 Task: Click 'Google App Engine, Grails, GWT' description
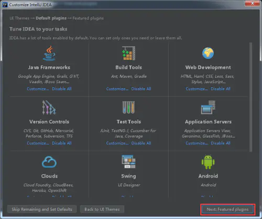point(49,79)
